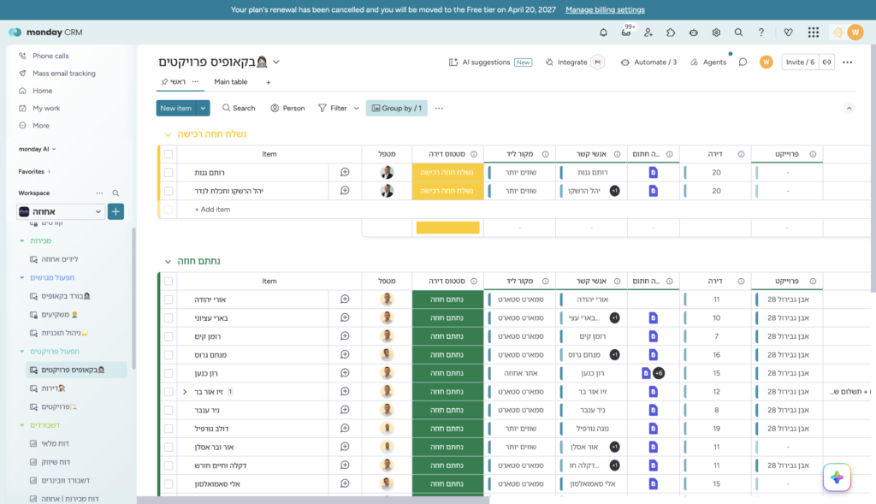876x504 pixels.
Task: Open the apps puzzle-piece icon
Action: 671,33
